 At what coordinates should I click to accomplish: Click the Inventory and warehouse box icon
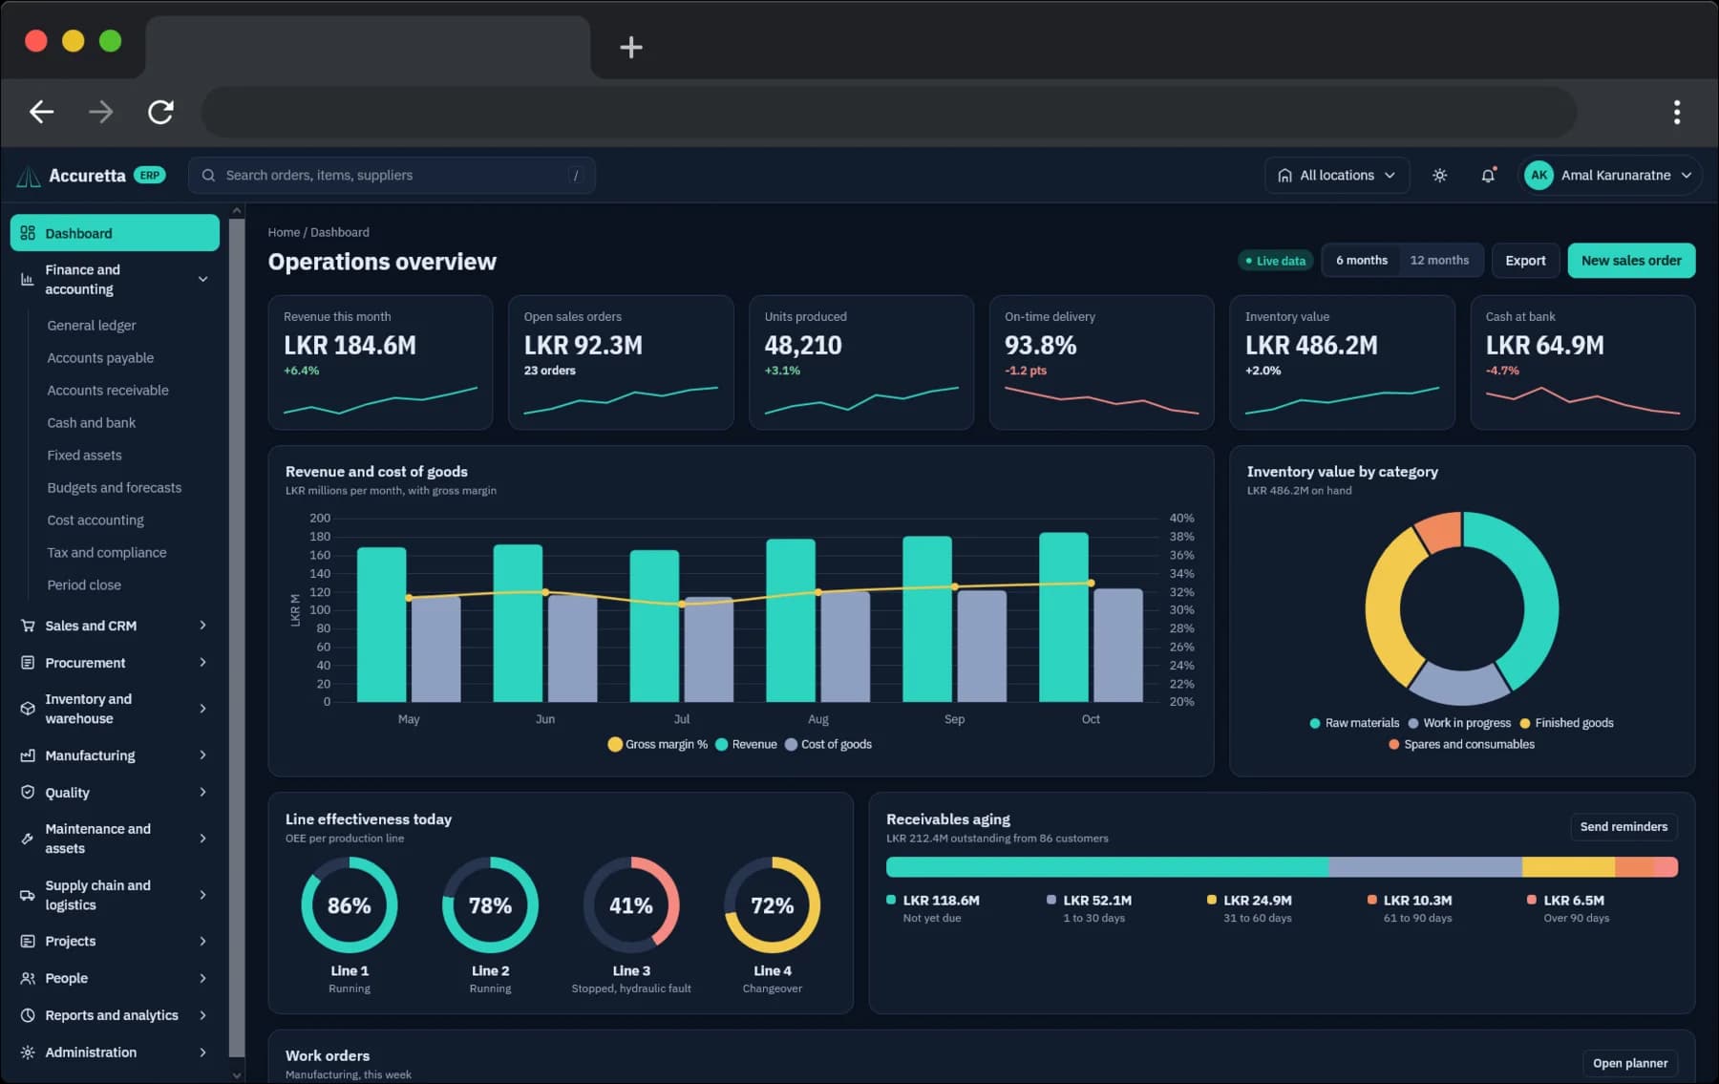[x=28, y=709]
